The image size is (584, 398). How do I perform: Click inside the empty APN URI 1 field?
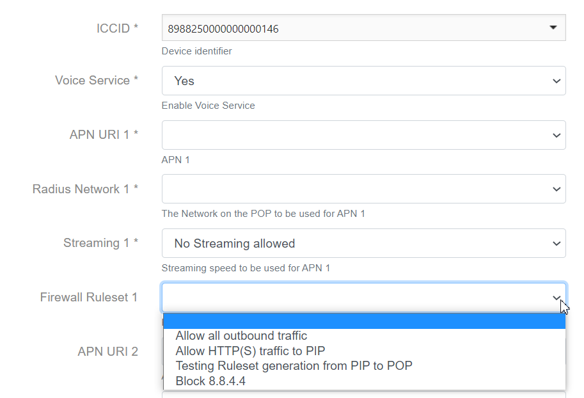click(352, 135)
